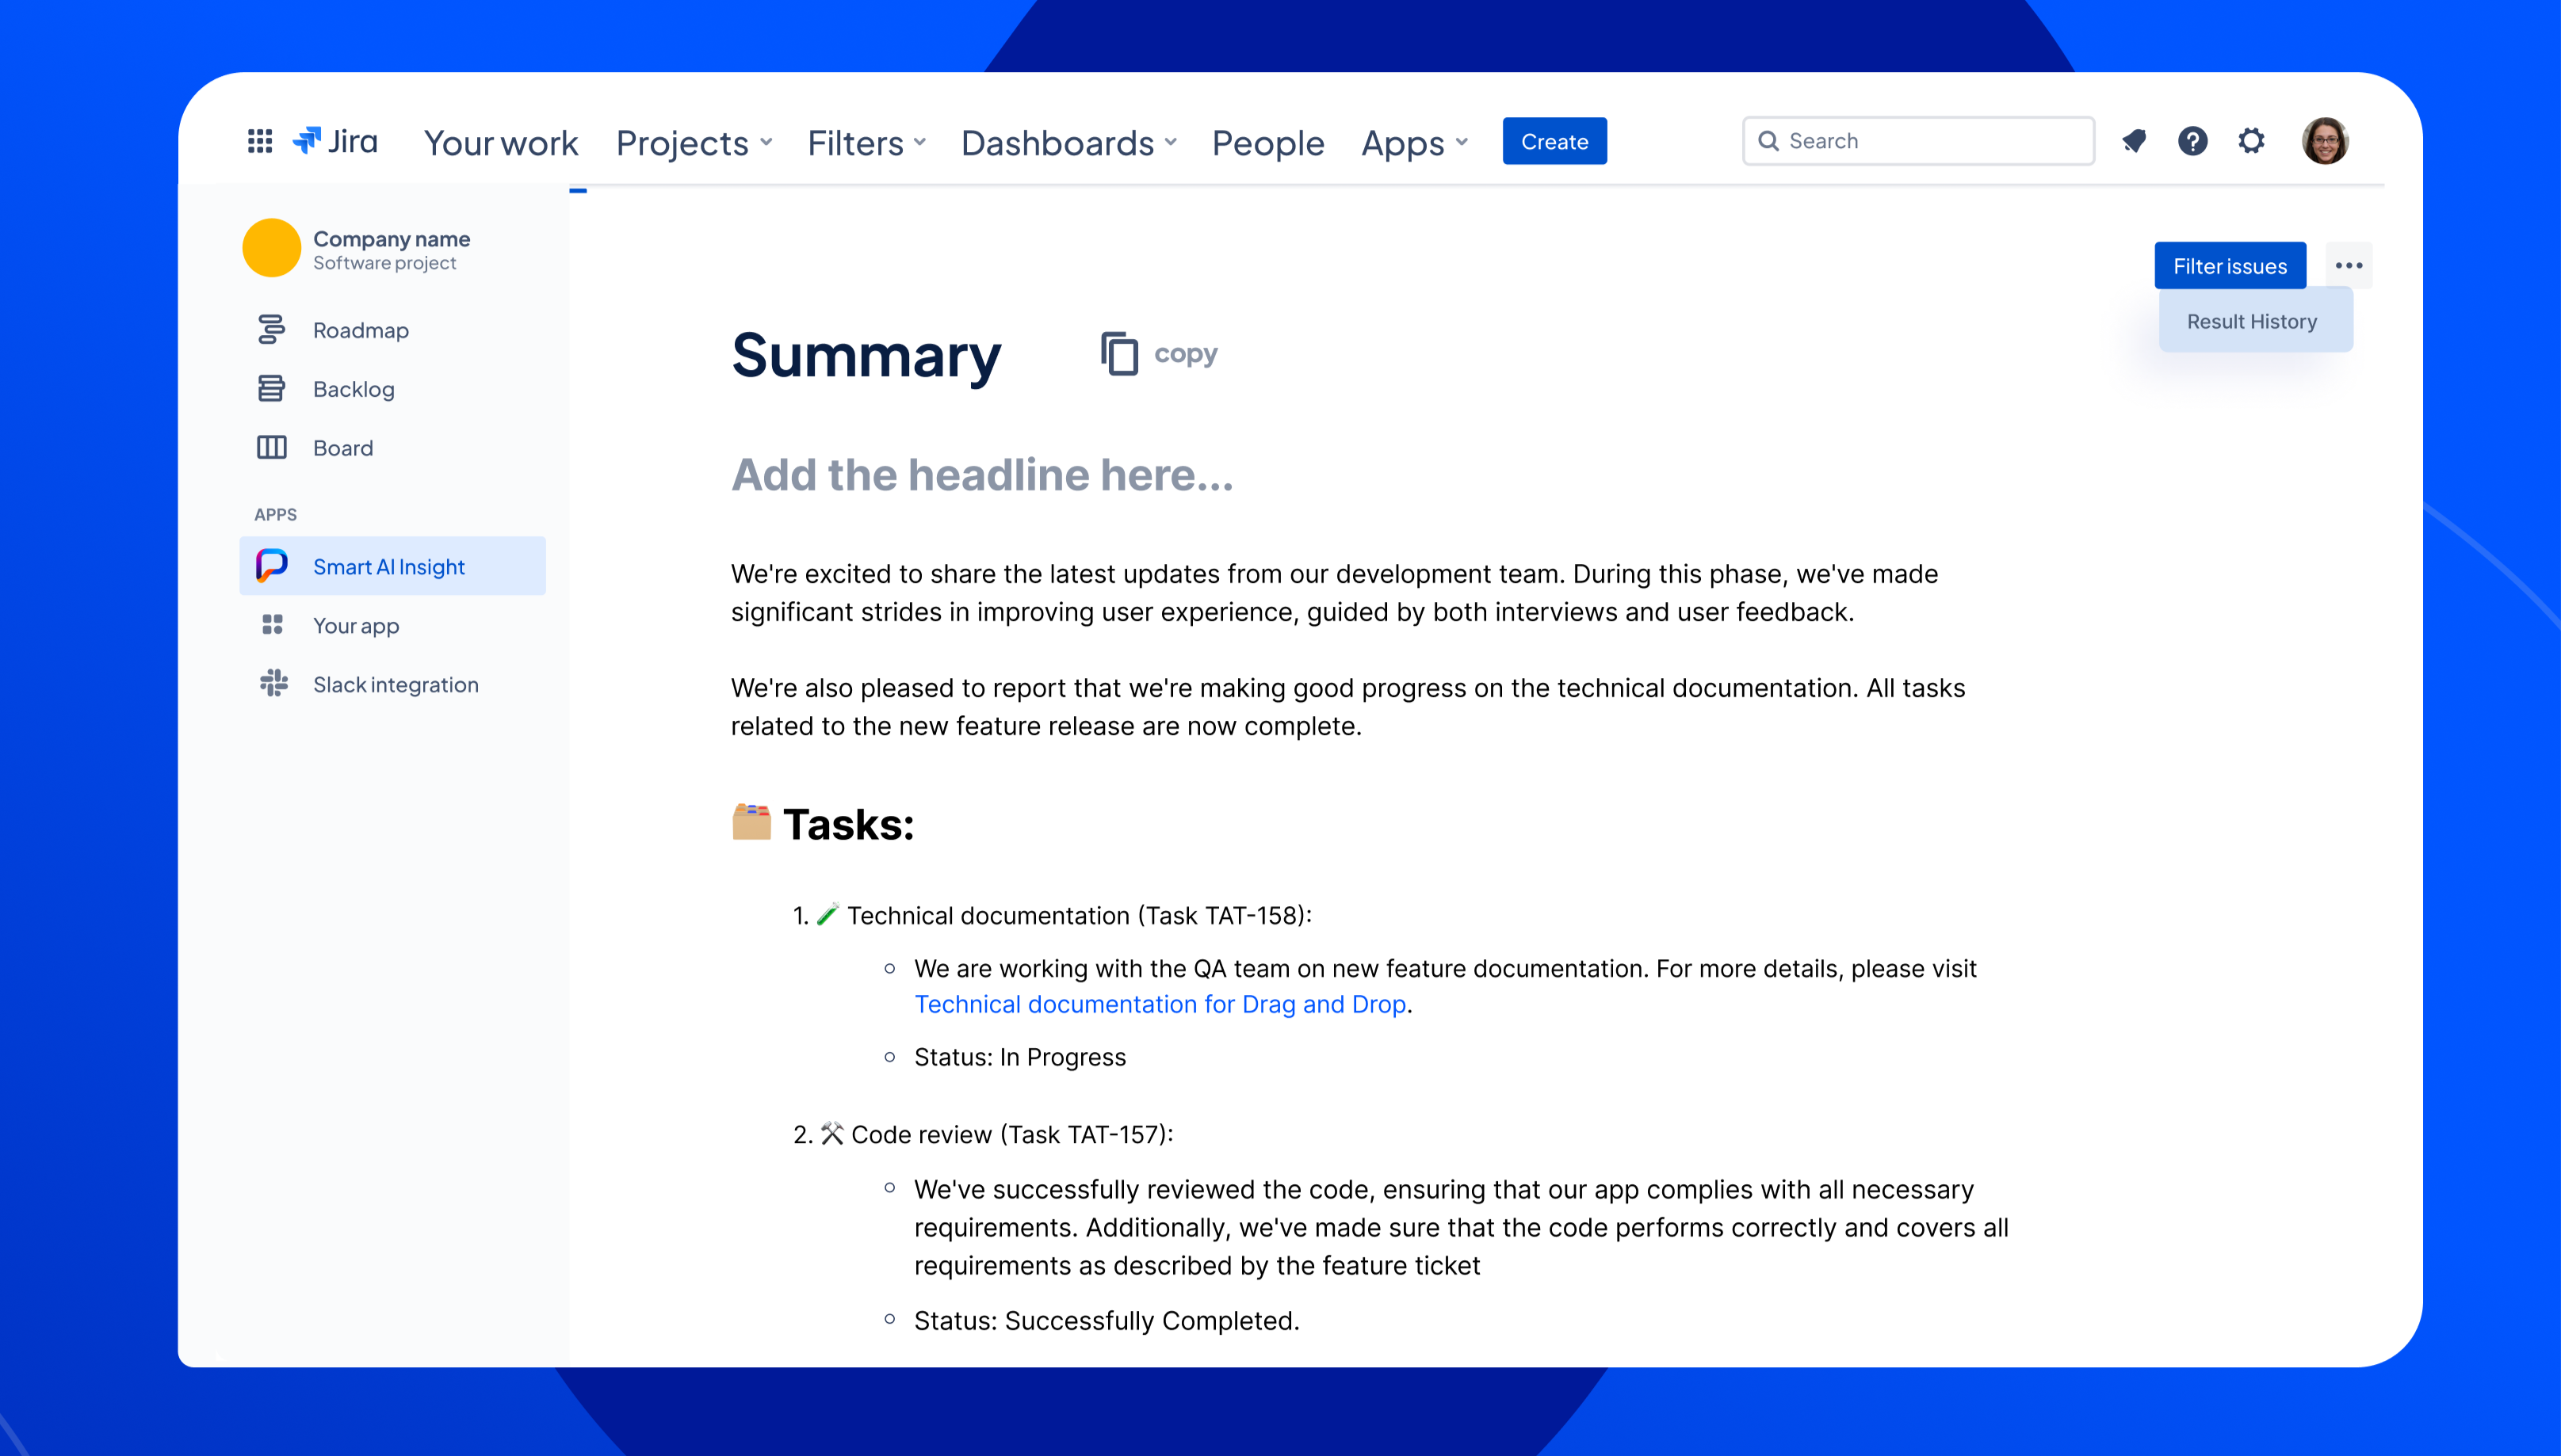Screen dimensions: 2561x1456
Task: Click the blue Create button
Action: (1554, 142)
